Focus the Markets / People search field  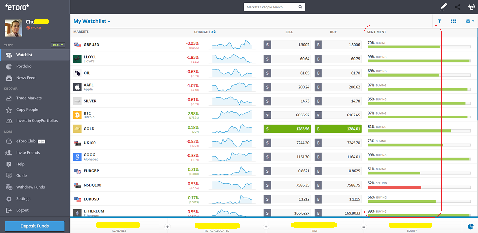click(274, 7)
